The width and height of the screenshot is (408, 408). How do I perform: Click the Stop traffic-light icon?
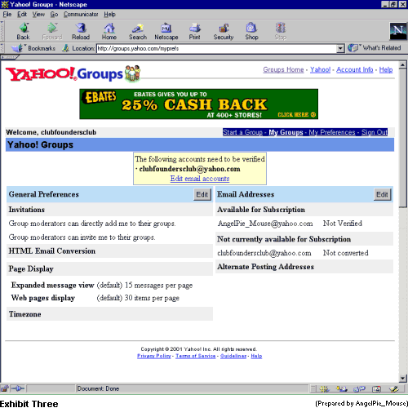[x=281, y=31]
